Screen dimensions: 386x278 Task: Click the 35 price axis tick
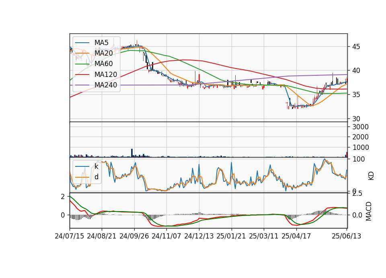(x=356, y=95)
